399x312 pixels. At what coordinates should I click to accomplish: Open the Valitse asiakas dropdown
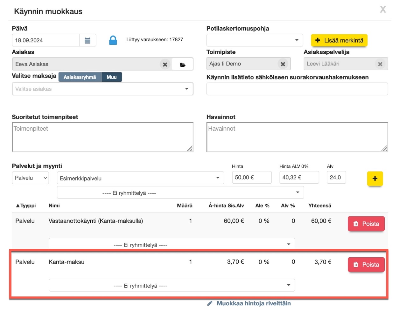(102, 89)
